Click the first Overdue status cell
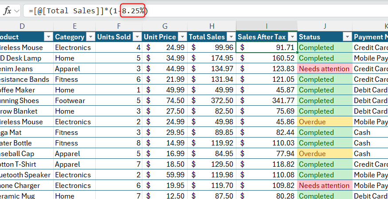 [x=325, y=122]
